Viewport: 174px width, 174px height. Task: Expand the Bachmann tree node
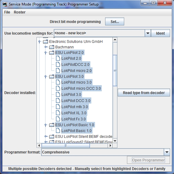(x=45, y=47)
